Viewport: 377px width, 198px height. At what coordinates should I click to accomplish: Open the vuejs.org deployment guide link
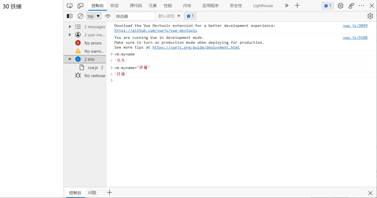[196, 47]
